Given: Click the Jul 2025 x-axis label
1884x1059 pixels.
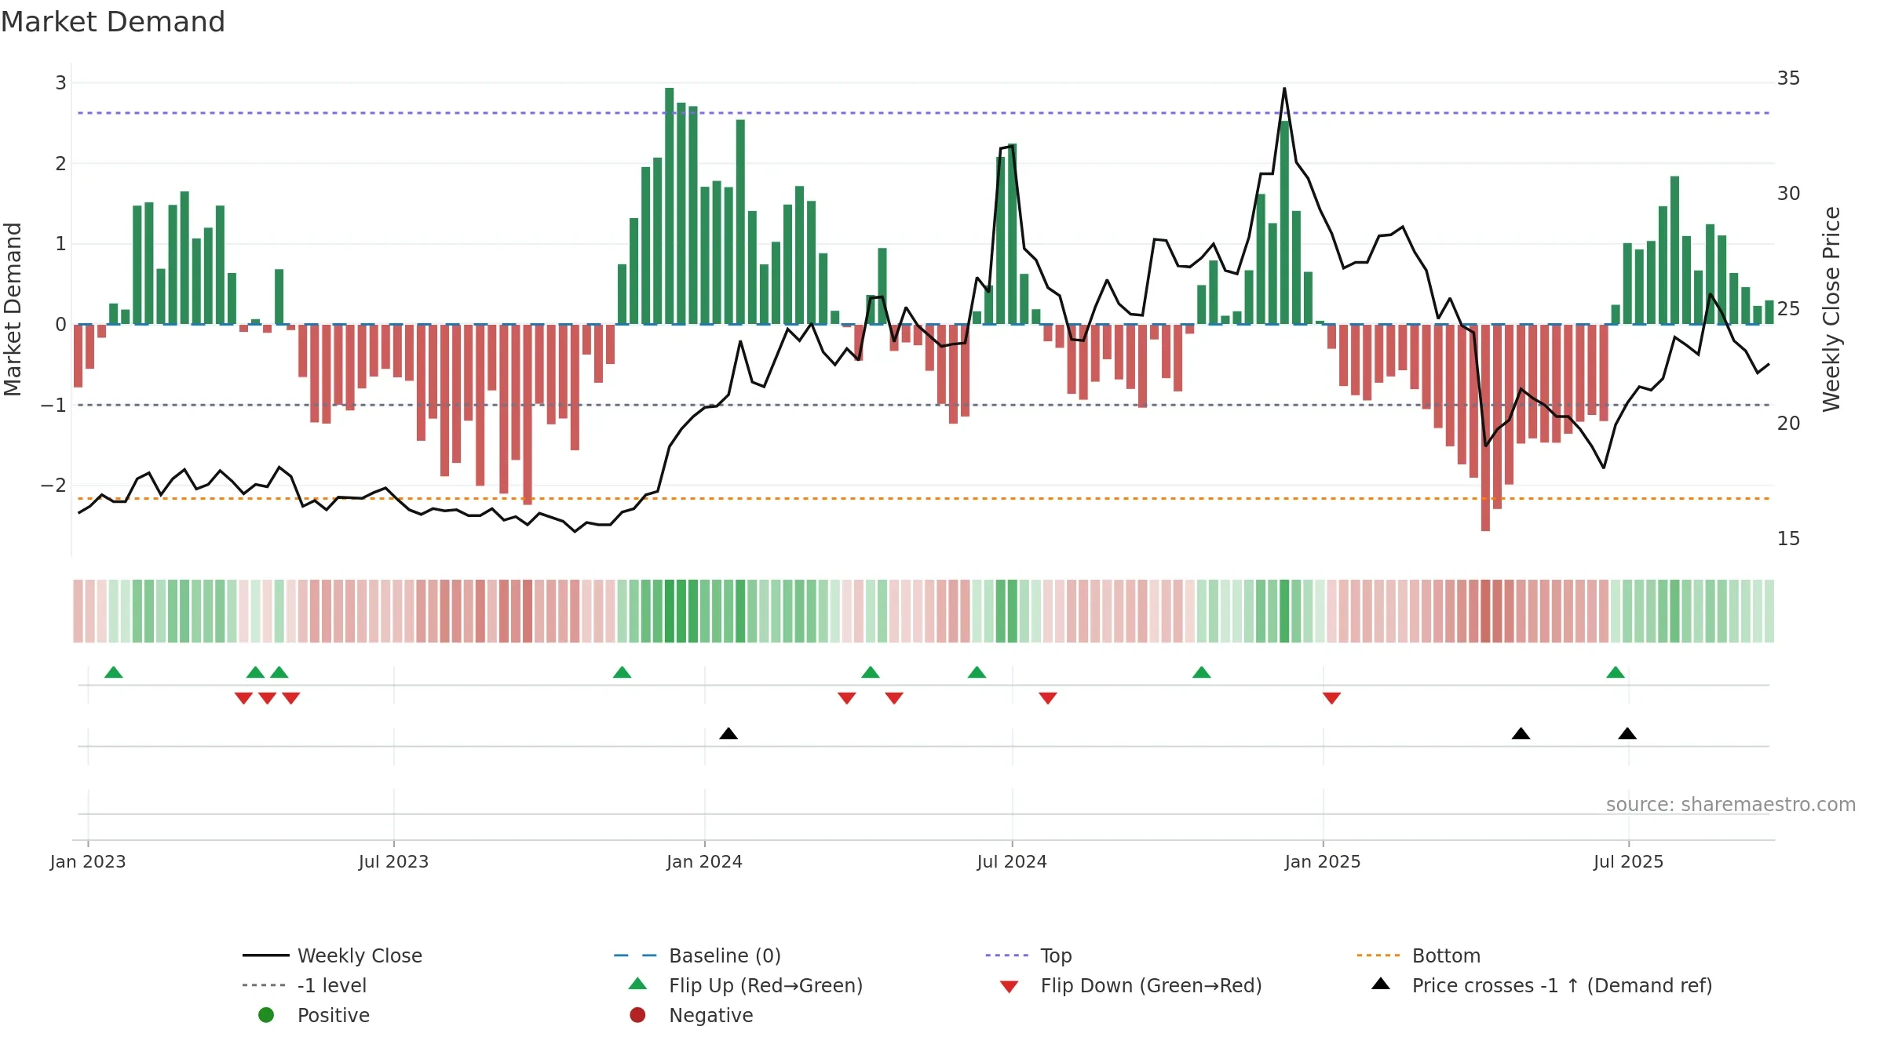Looking at the screenshot, I should [1628, 862].
